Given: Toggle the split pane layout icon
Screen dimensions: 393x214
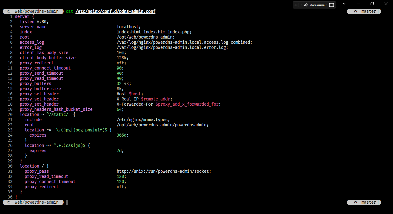Looking at the screenshot, I should (331, 5).
